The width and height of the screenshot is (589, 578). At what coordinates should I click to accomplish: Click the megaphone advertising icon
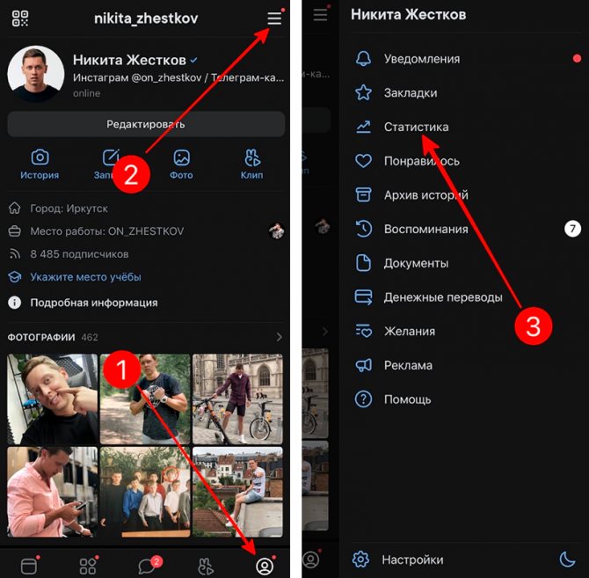click(x=363, y=365)
